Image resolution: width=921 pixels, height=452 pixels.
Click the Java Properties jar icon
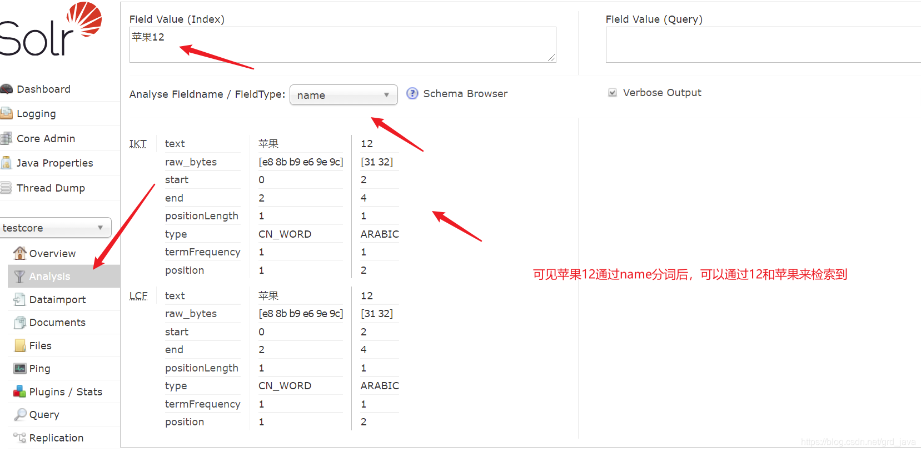[x=6, y=163]
